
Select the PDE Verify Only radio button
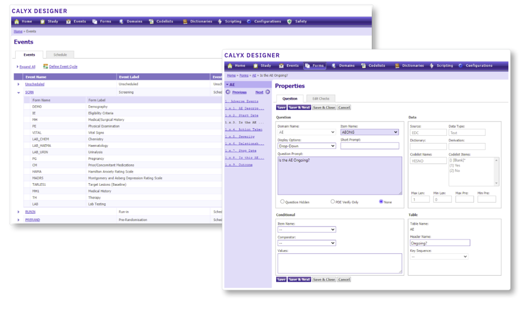tap(333, 202)
